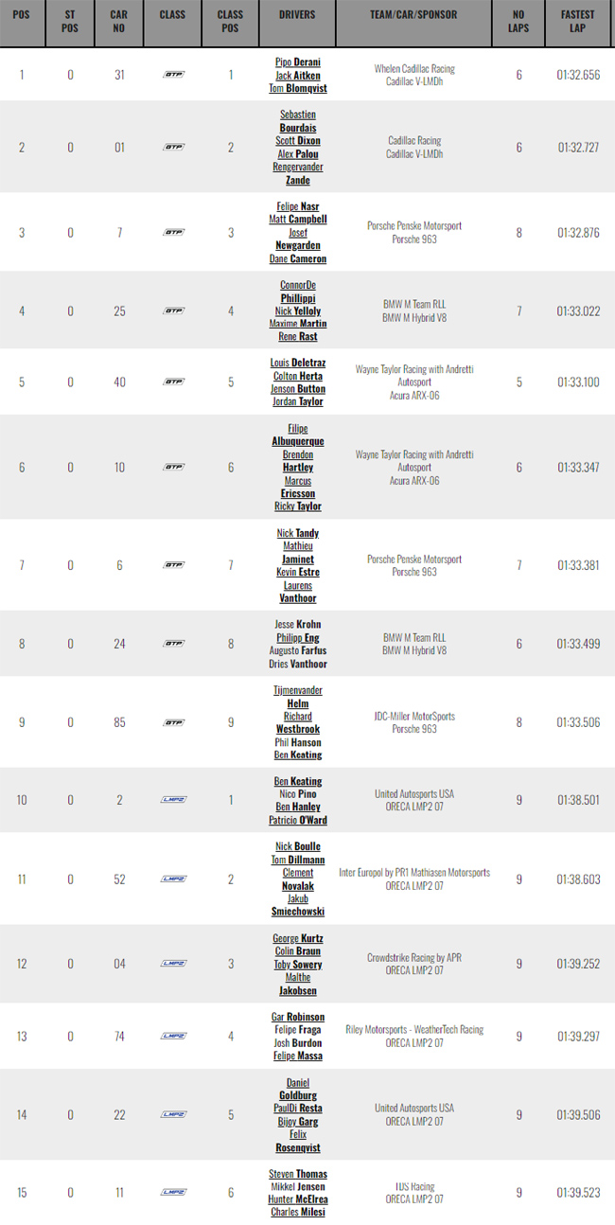The image size is (615, 1225).
Task: Click the GTP class icon for car 40
Action: pyautogui.click(x=173, y=382)
